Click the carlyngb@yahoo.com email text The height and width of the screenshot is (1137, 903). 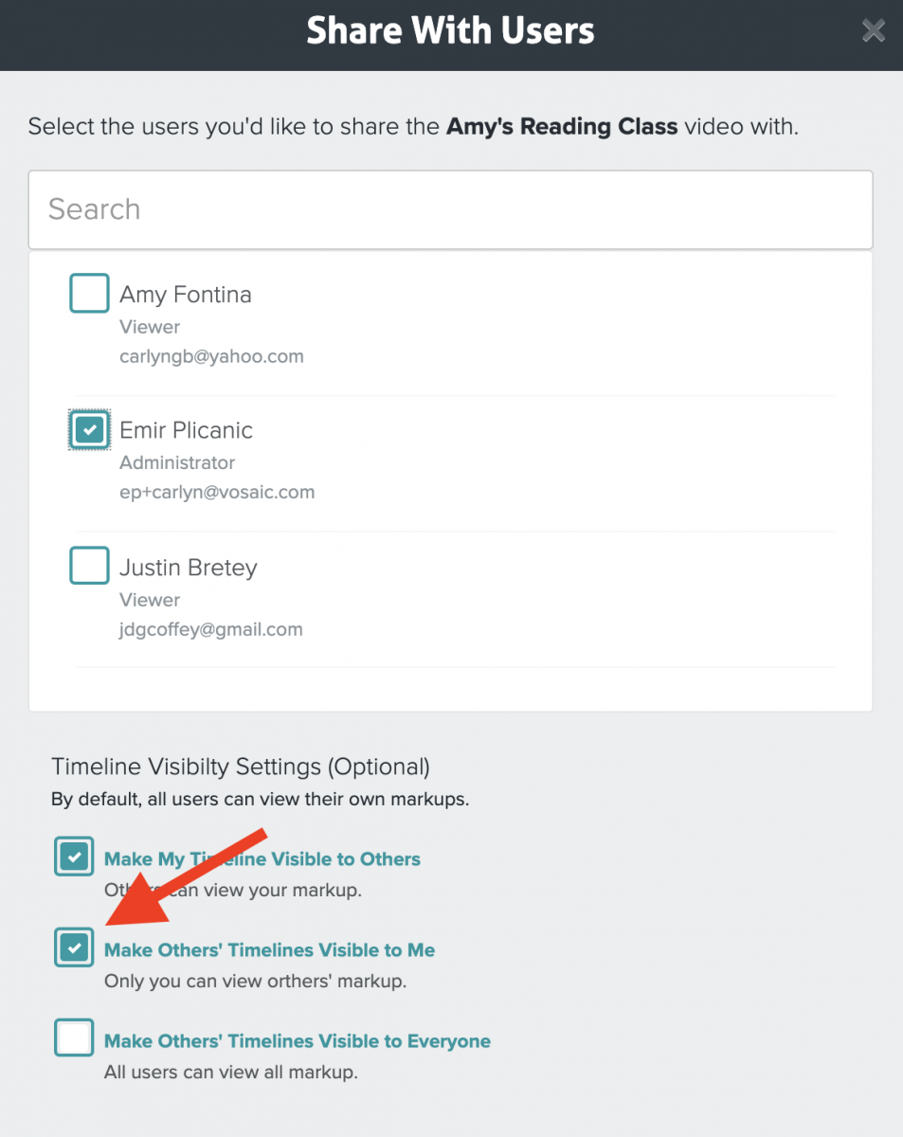coord(211,357)
